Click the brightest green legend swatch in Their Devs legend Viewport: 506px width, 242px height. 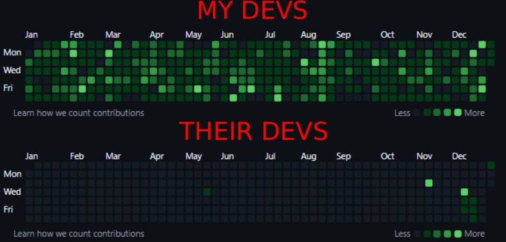coord(458,233)
